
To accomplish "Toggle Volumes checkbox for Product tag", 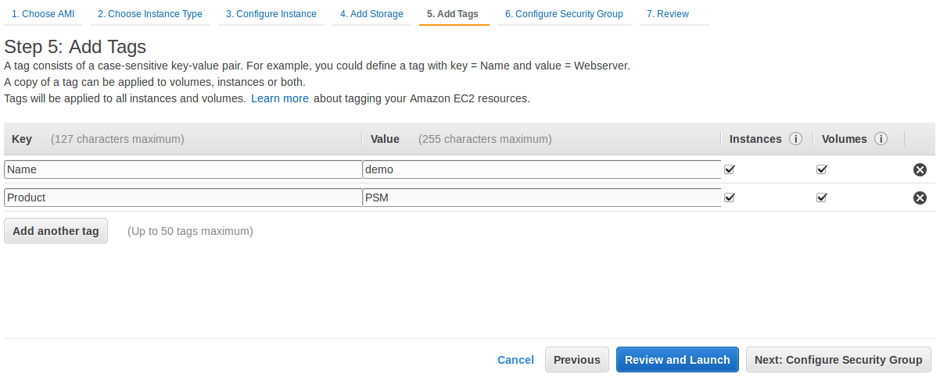I will (822, 197).
